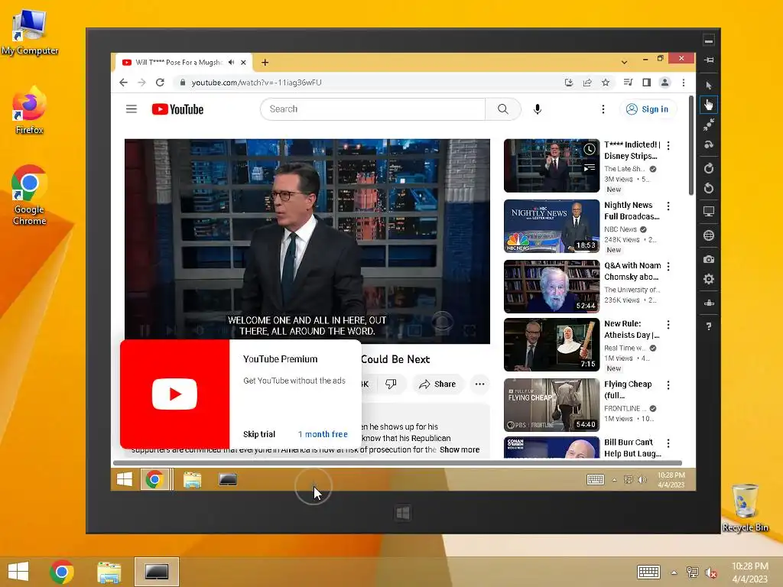Open touch keyboard in simulator taskbar
This screenshot has height=587, width=783.
point(595,480)
